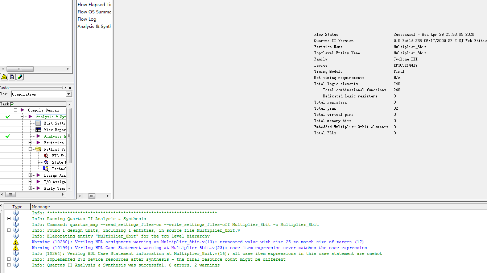This screenshot has width=487, height=273.
Task: Collapse the Compile Design task node
Action: pos(16,110)
